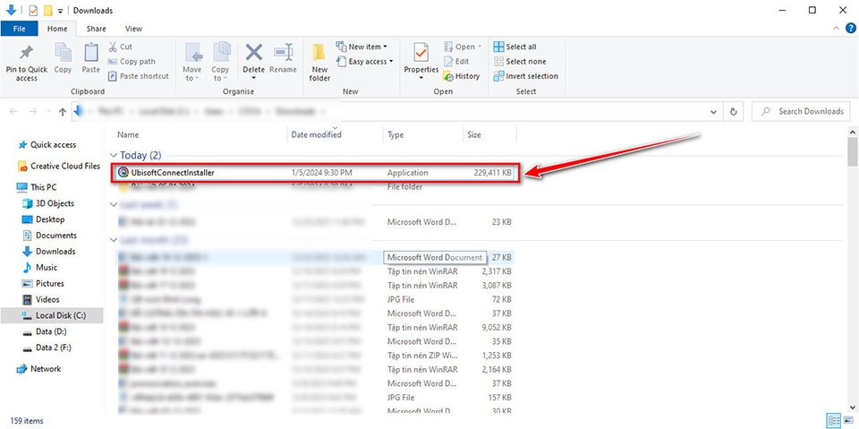Go up one folder level
859x429 pixels.
63,112
